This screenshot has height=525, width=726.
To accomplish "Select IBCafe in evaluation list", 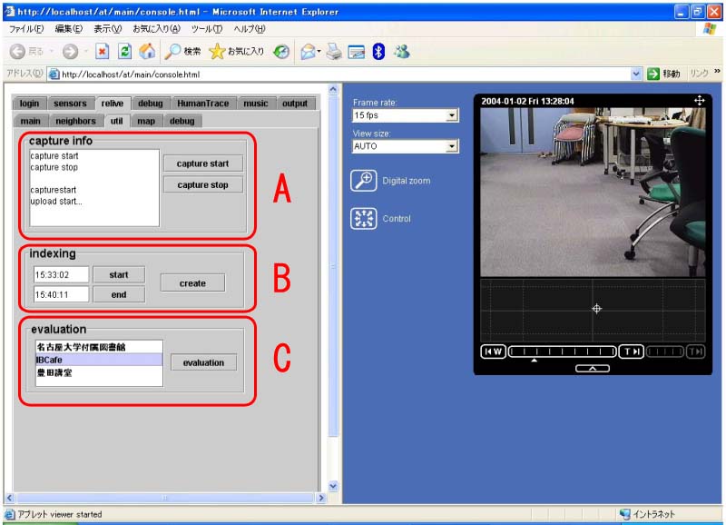I will 99,360.
